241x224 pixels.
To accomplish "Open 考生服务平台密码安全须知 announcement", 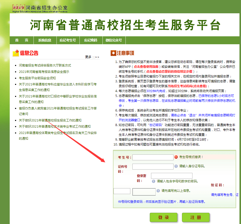I will click(37, 78).
